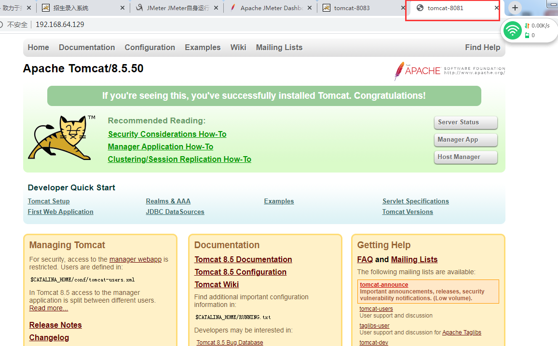Click the Apache Software Foundation feather logo
The height and width of the screenshot is (346, 558).
[x=449, y=70]
